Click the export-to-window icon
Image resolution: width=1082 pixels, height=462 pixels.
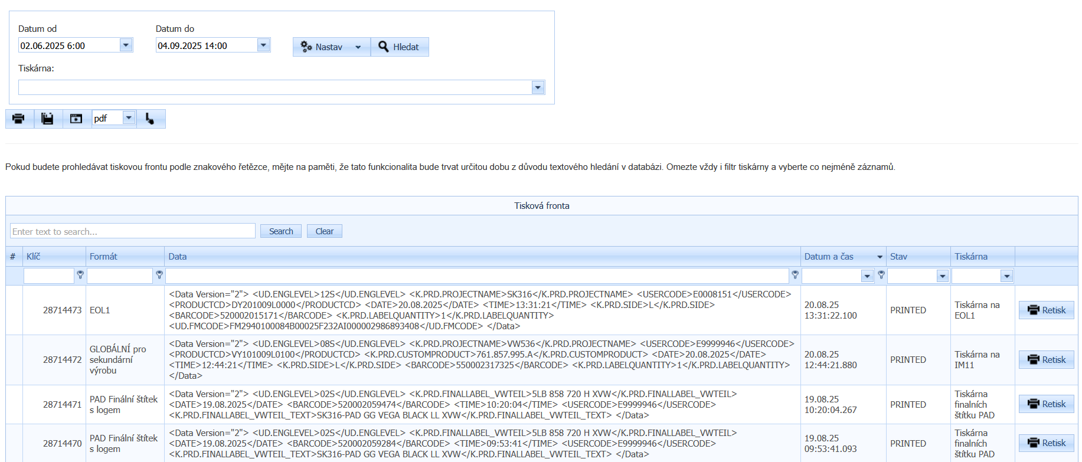pos(76,119)
